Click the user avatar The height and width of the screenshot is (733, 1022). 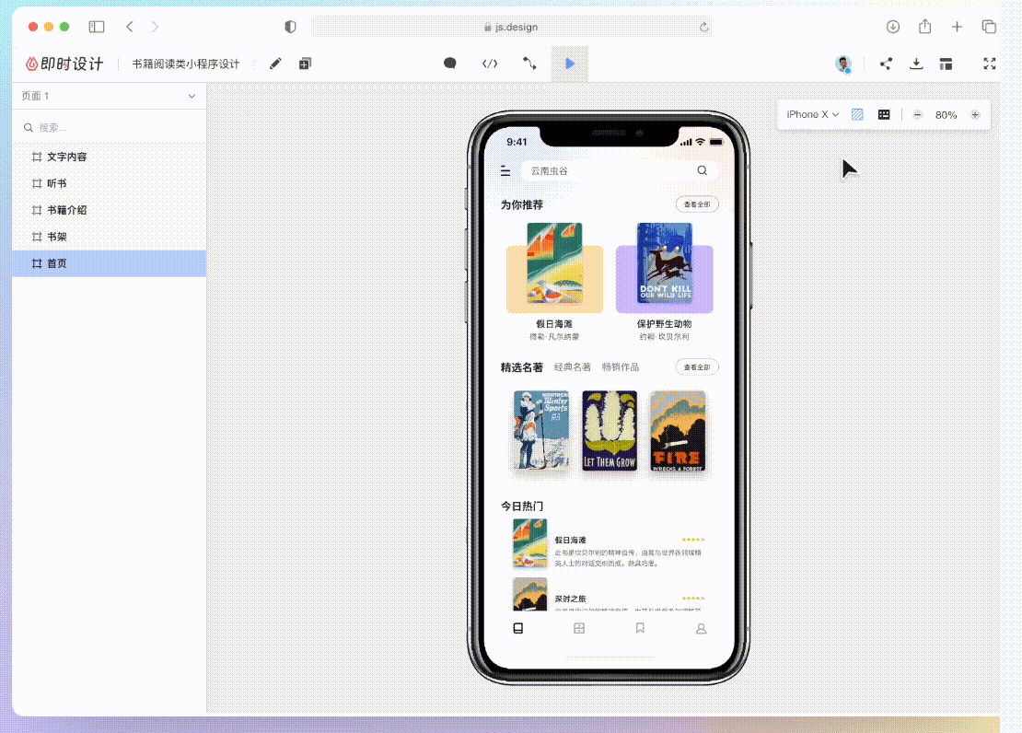click(843, 64)
